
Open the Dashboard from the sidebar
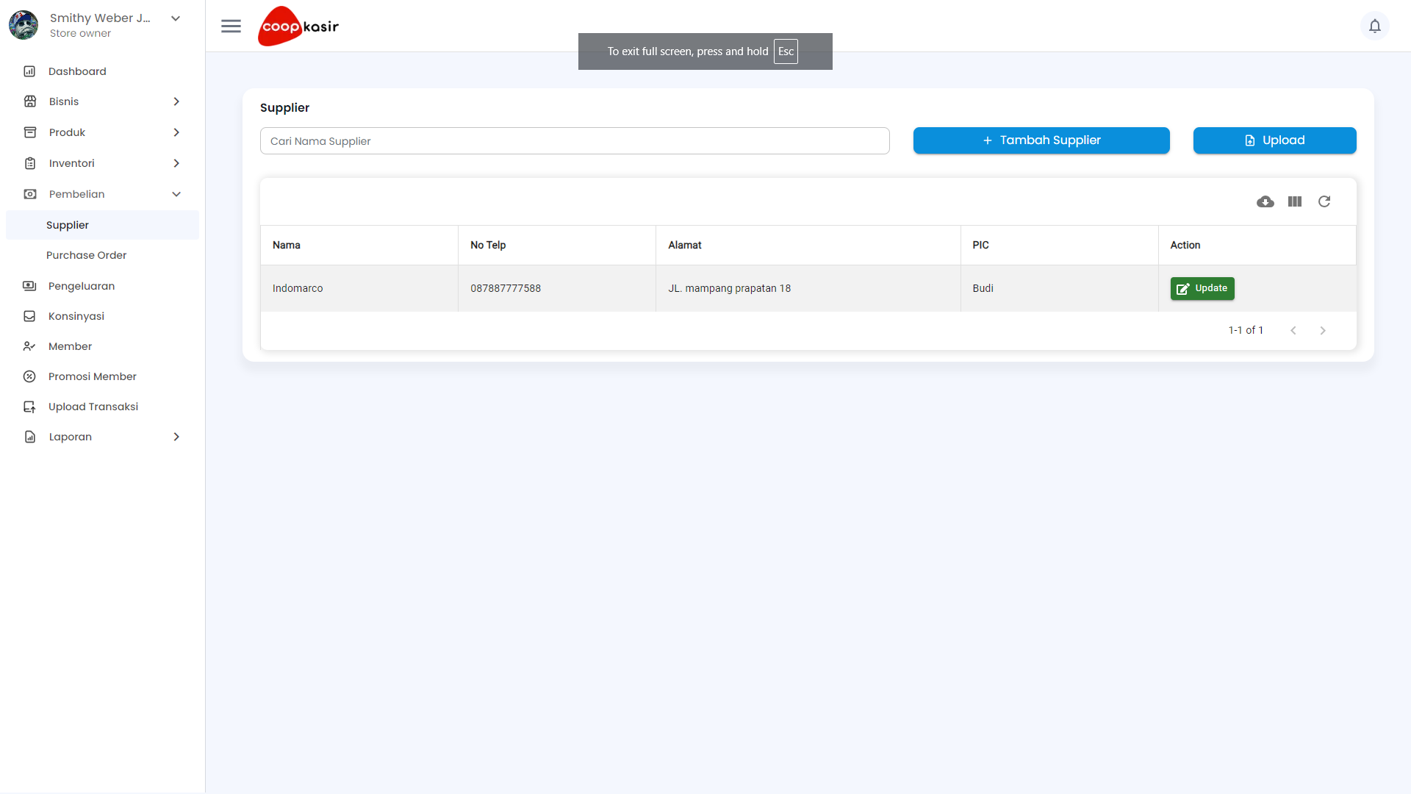coord(76,71)
